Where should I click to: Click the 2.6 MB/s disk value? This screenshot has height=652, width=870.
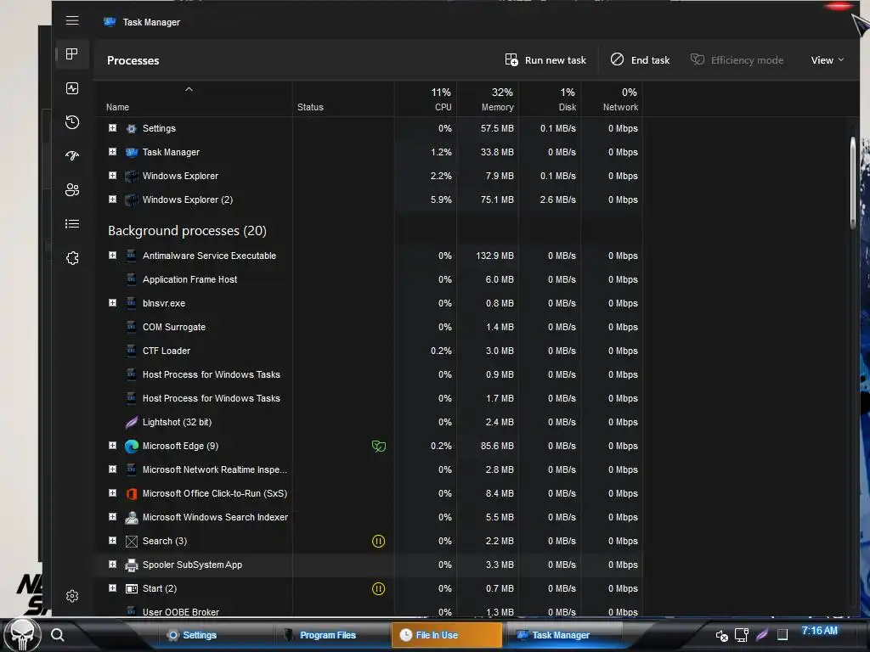557,200
